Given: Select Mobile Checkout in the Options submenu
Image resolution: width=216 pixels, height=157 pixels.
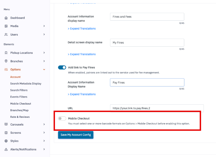Looking at the screenshot, I should [21, 104].
